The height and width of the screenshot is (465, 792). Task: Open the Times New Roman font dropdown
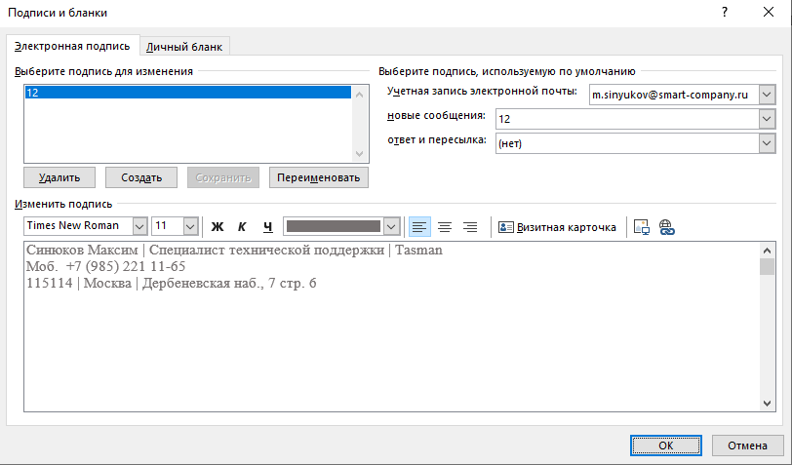[x=139, y=226]
